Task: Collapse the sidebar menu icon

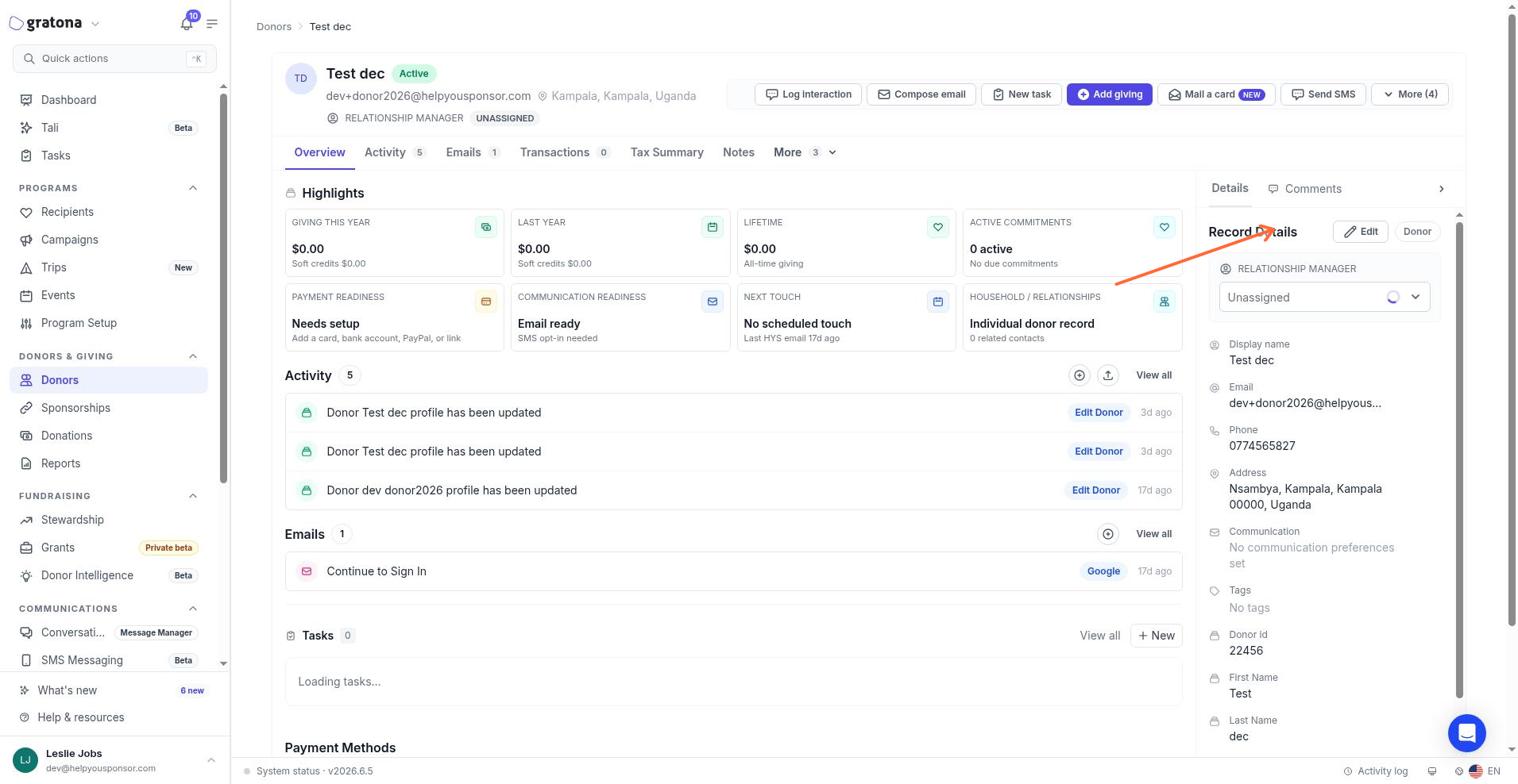Action: [212, 24]
